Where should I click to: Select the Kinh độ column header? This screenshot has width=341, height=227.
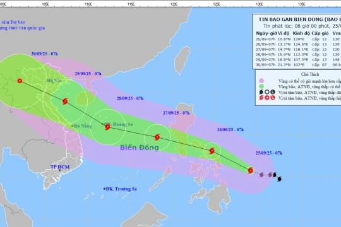(301, 33)
